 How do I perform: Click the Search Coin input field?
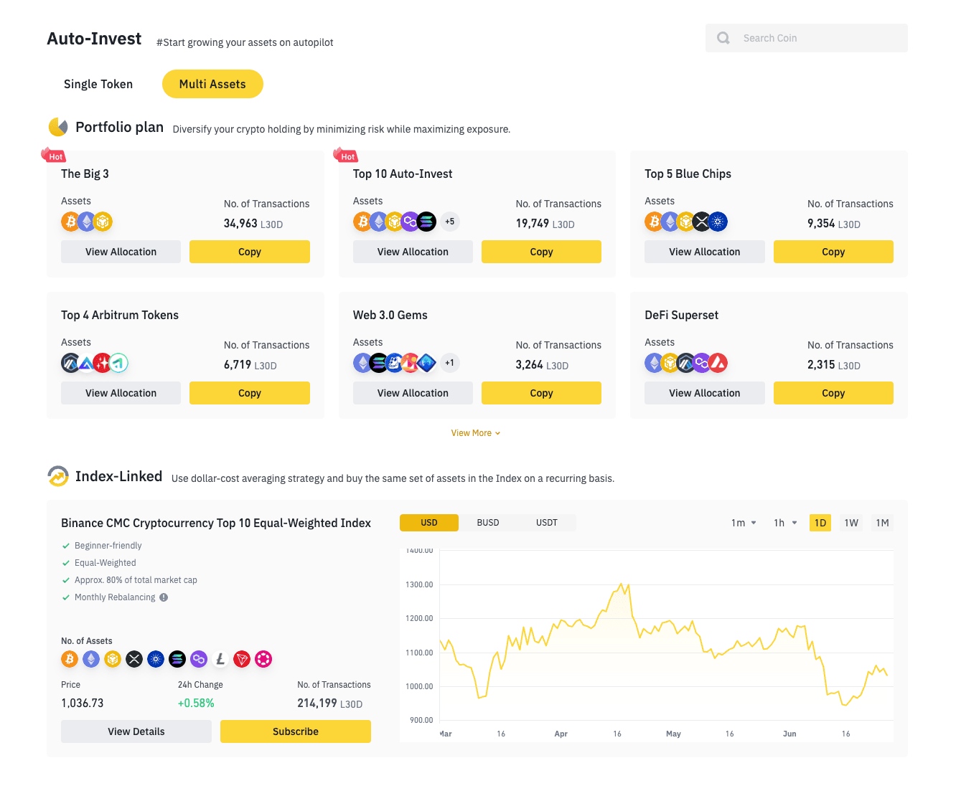pos(807,38)
